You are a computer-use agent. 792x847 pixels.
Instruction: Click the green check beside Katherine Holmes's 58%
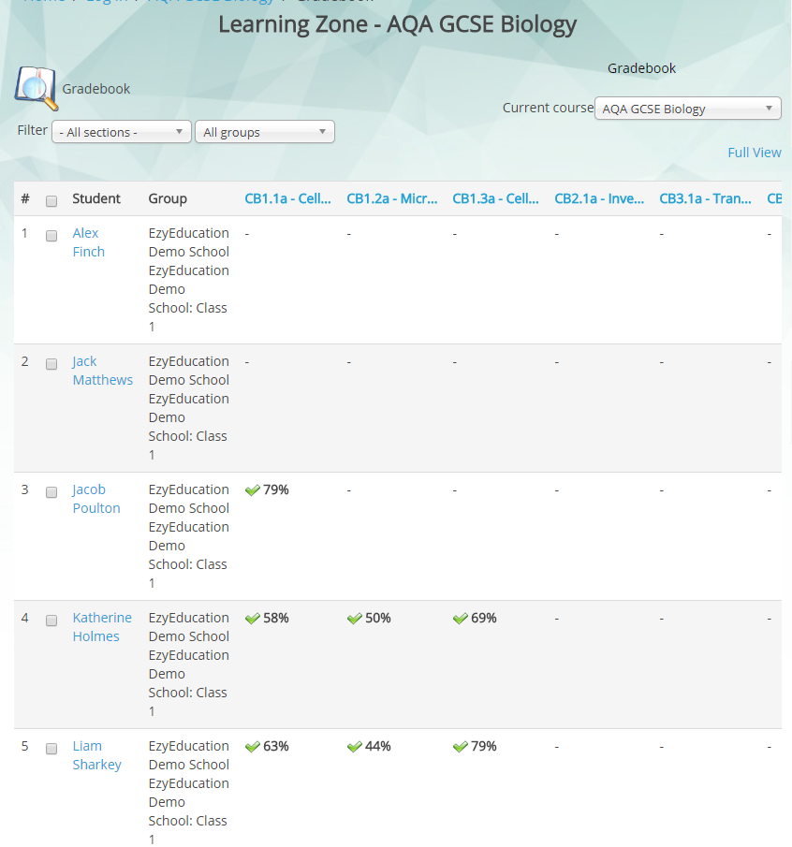coord(252,618)
